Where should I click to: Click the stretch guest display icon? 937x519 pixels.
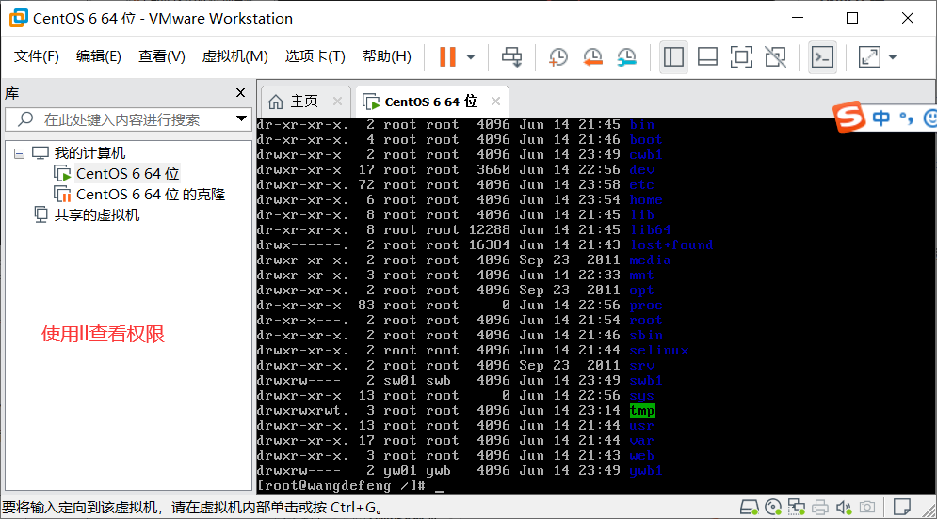click(x=869, y=57)
